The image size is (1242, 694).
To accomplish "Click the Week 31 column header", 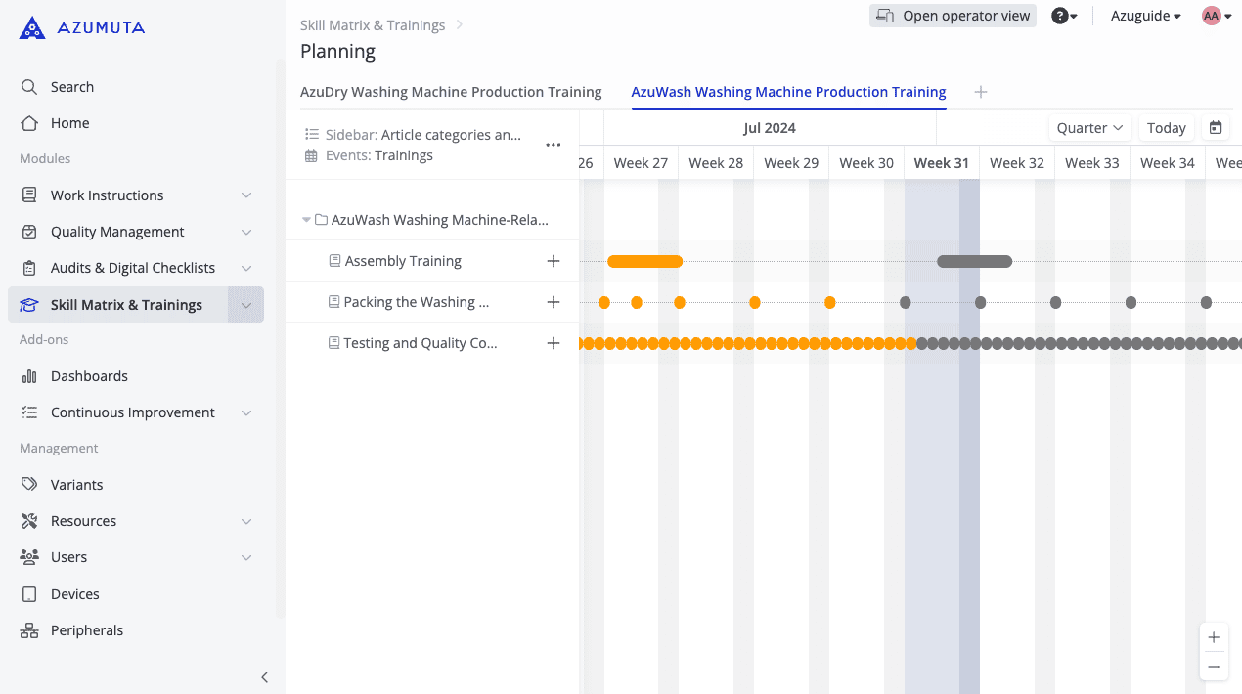I will pos(941,163).
